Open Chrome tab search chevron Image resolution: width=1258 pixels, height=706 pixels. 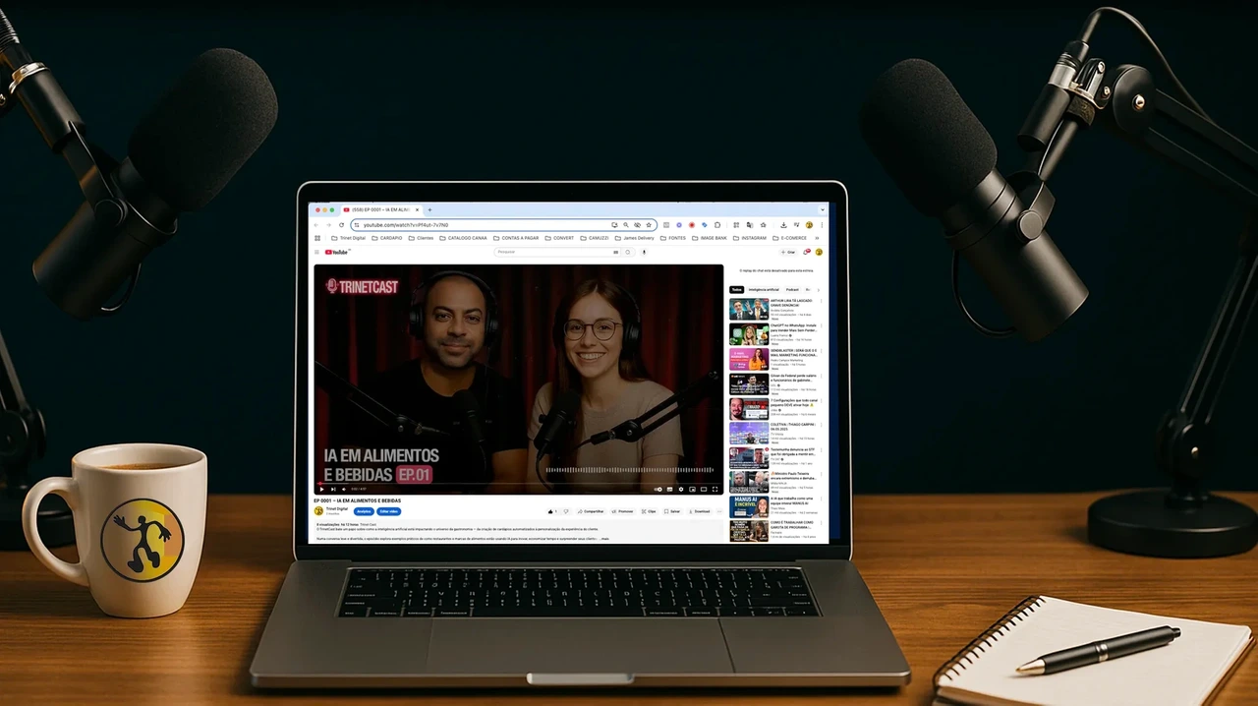(x=823, y=209)
